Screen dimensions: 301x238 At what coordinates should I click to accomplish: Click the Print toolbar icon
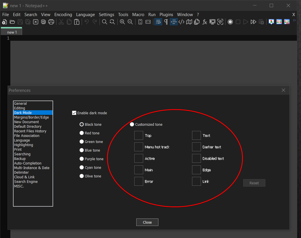click(x=51, y=22)
